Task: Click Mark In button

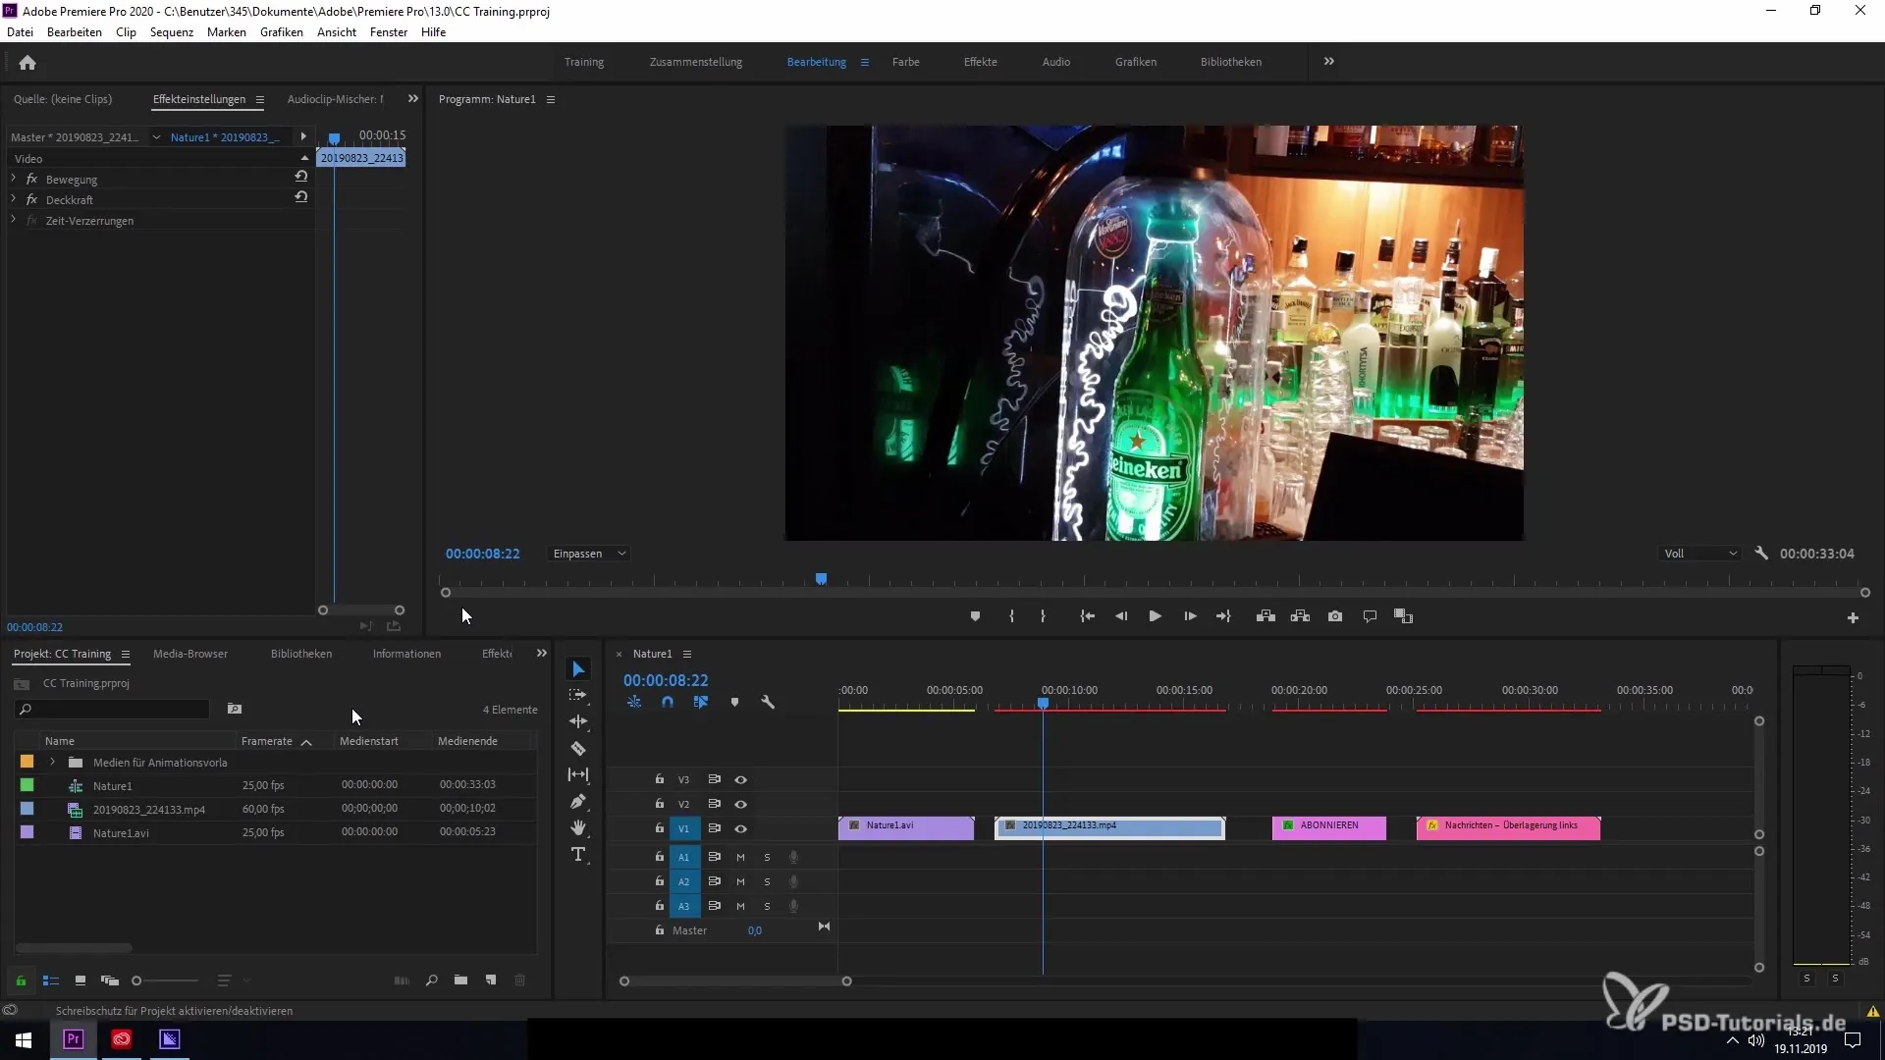Action: click(1011, 616)
